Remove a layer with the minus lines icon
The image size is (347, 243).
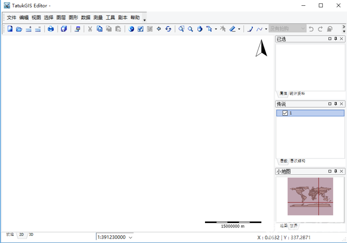coord(38,29)
